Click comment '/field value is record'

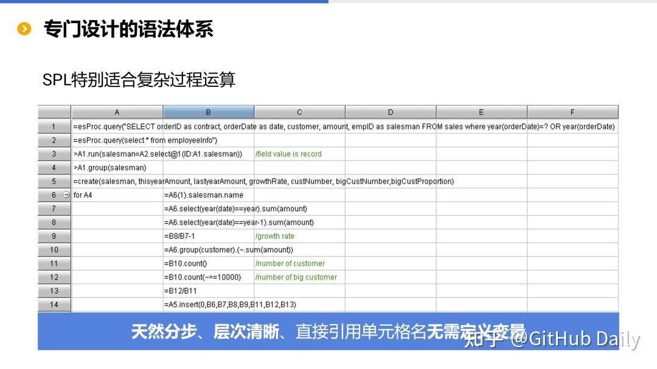tap(289, 154)
